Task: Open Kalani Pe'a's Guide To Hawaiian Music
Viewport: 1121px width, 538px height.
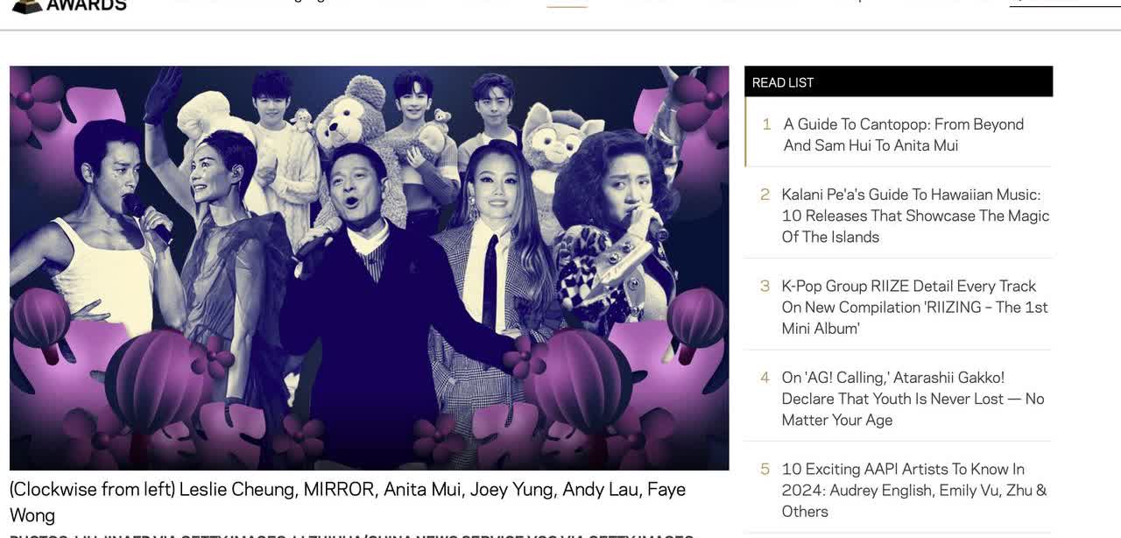Action: tap(915, 216)
